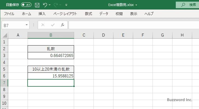Select row 7 header
Viewport: 199px width, 109px height.
[4, 83]
